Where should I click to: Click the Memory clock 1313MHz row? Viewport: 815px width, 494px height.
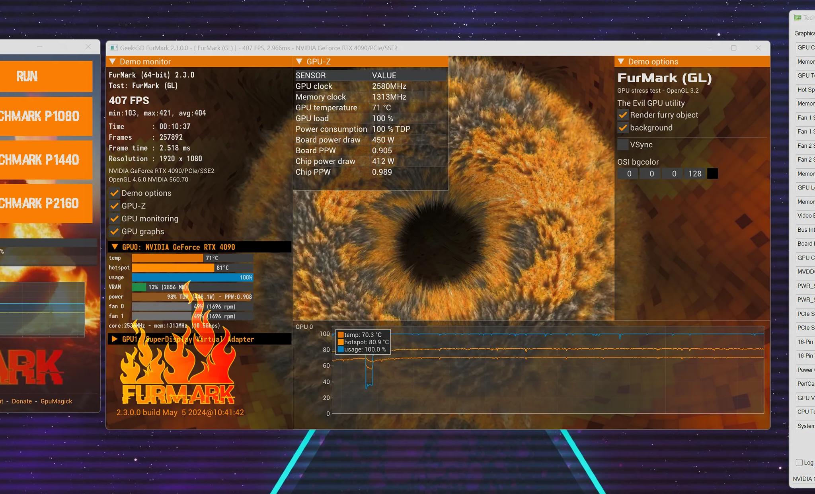(370, 97)
